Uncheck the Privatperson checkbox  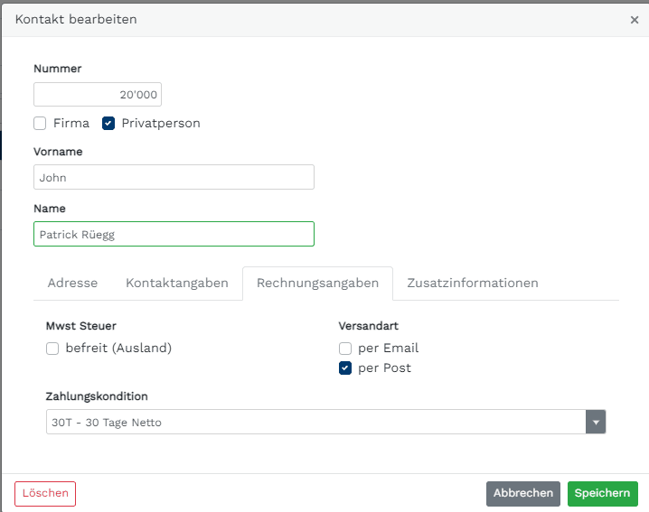pyautogui.click(x=108, y=123)
